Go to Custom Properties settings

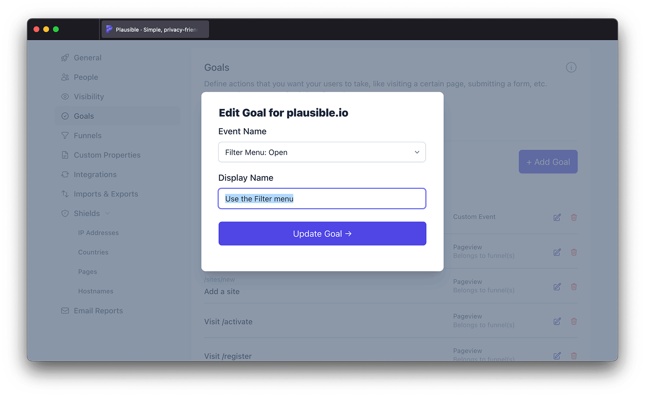pyautogui.click(x=107, y=155)
